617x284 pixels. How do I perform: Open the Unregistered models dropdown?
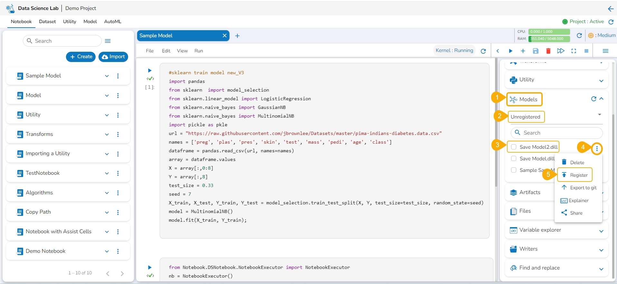pos(599,115)
